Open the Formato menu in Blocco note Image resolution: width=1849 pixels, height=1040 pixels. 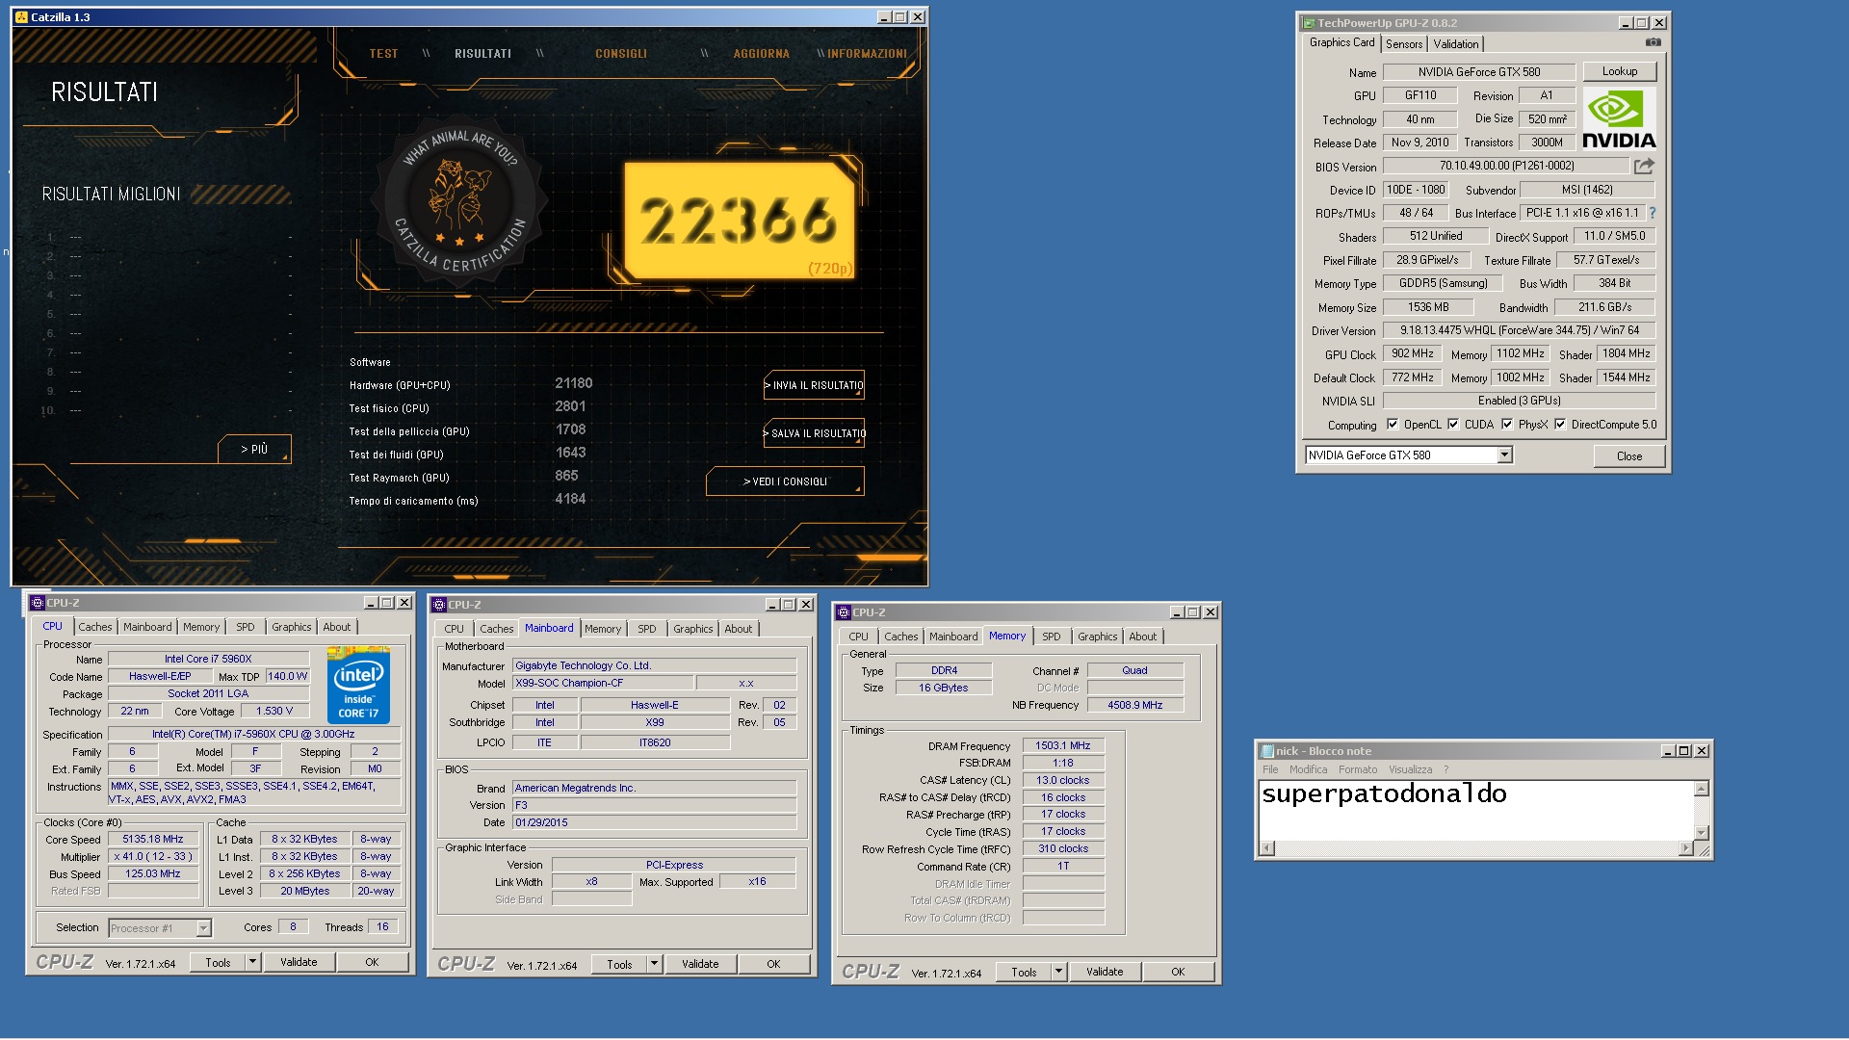tap(1358, 769)
